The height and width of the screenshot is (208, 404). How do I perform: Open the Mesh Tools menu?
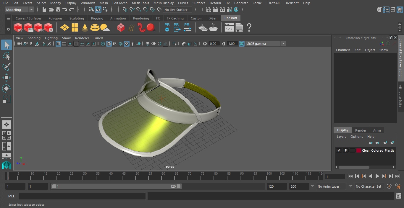pyautogui.click(x=140, y=3)
